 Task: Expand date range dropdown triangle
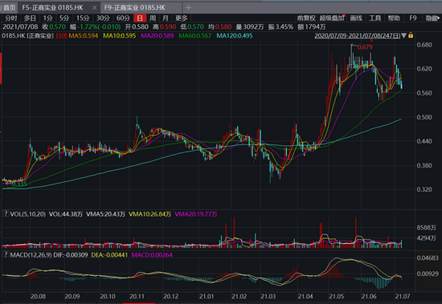click(x=404, y=36)
